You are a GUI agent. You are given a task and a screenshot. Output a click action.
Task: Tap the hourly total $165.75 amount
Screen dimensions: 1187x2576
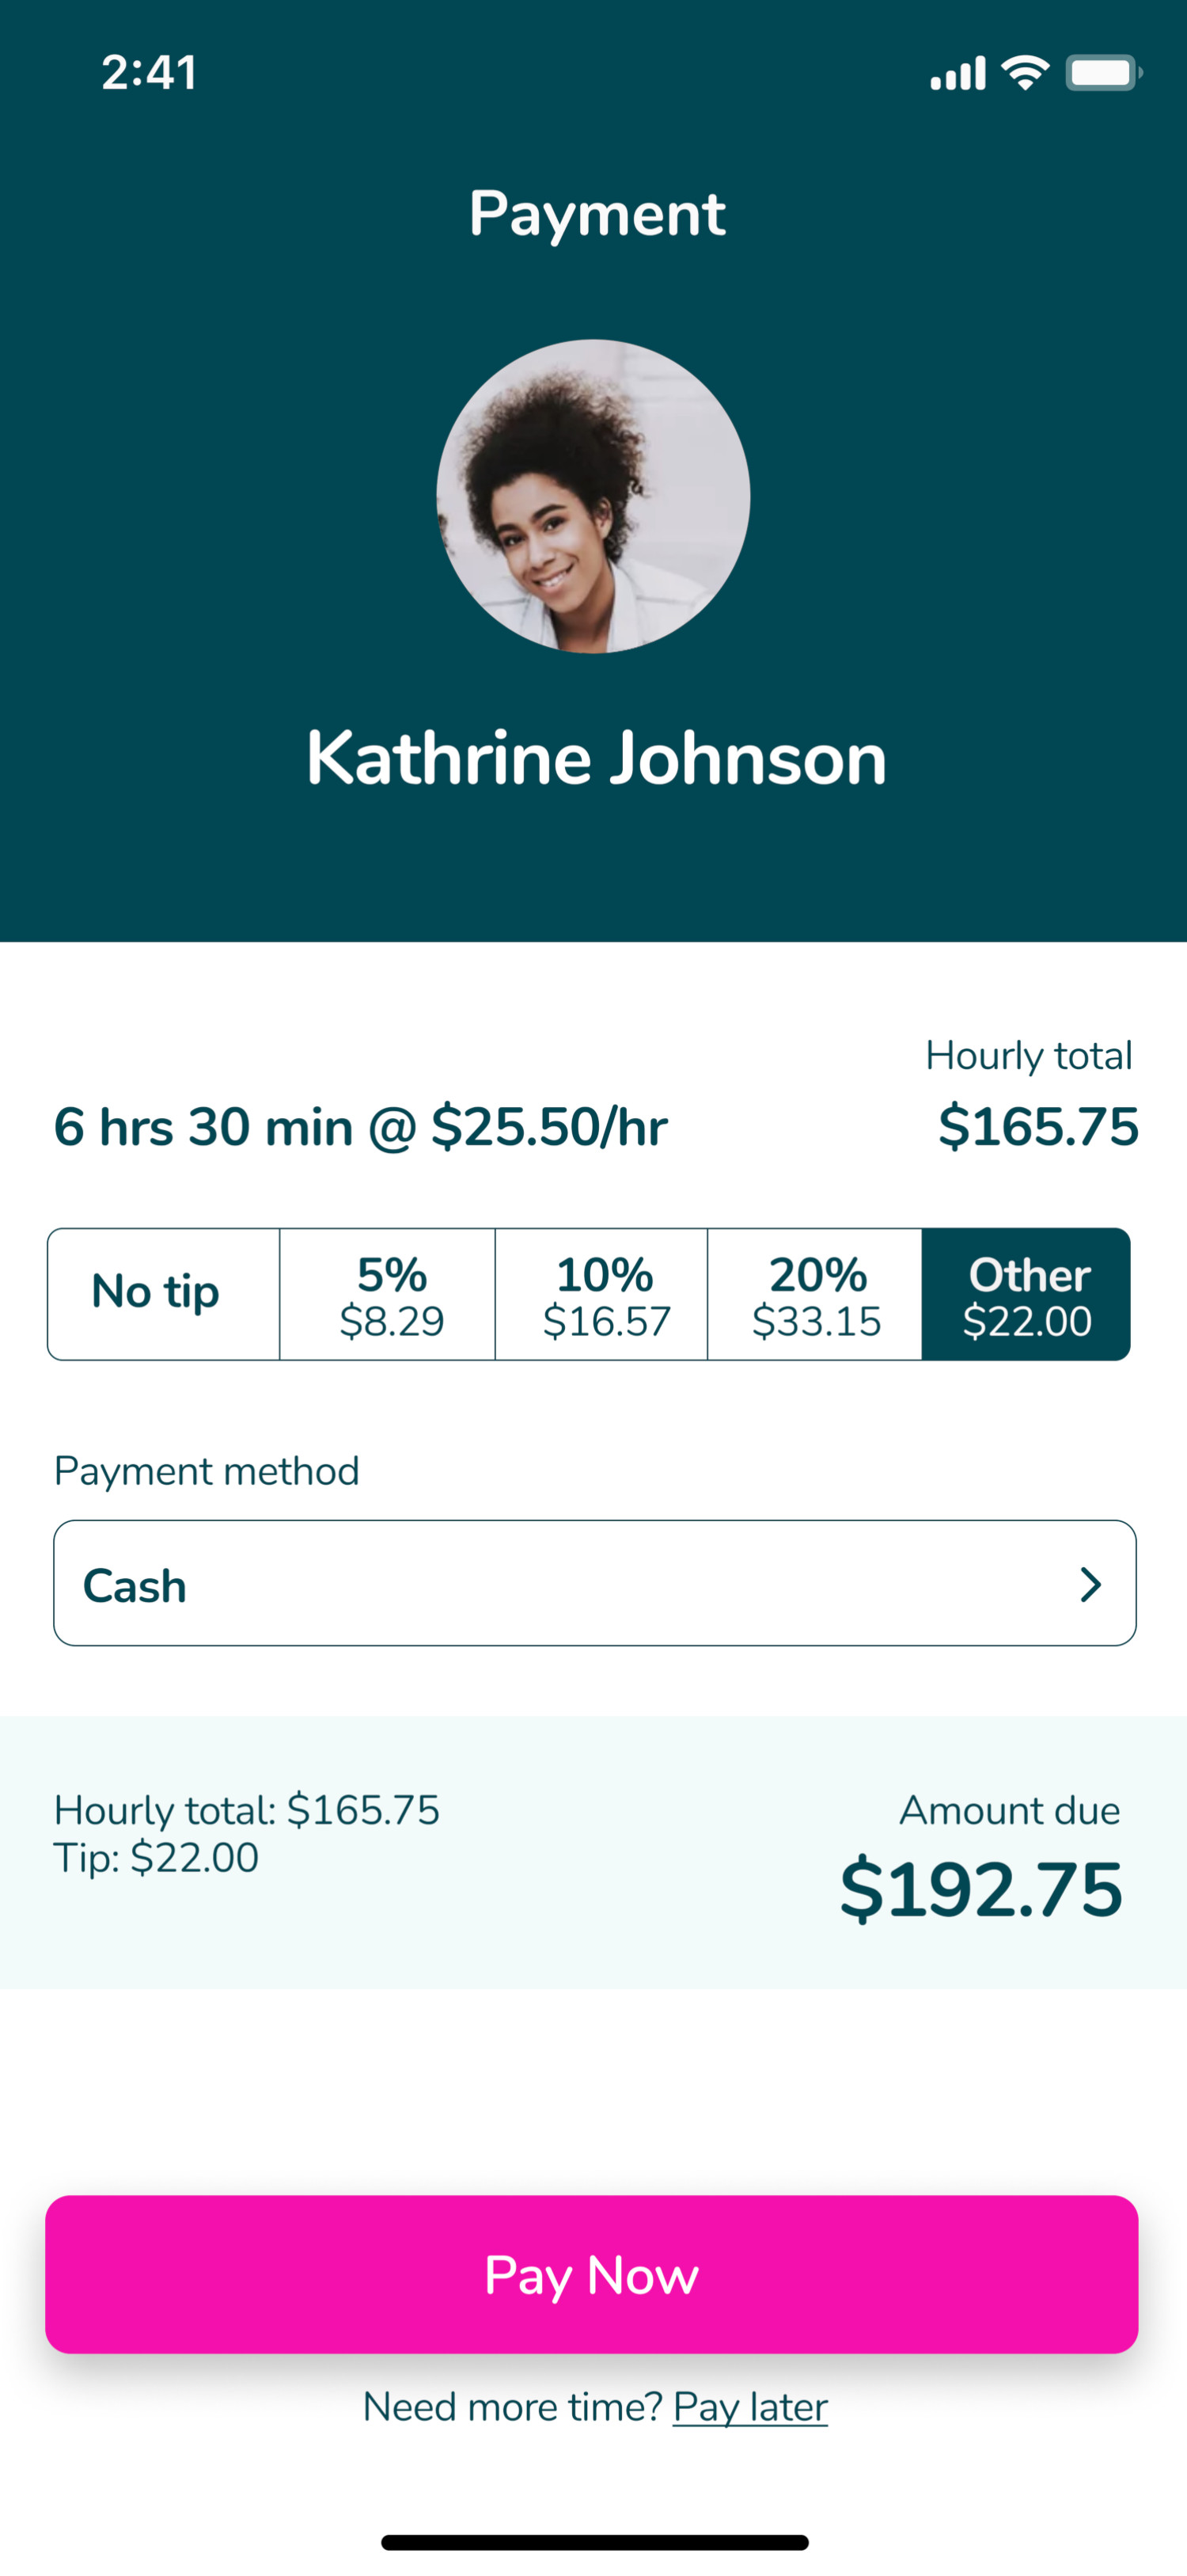point(1037,1126)
